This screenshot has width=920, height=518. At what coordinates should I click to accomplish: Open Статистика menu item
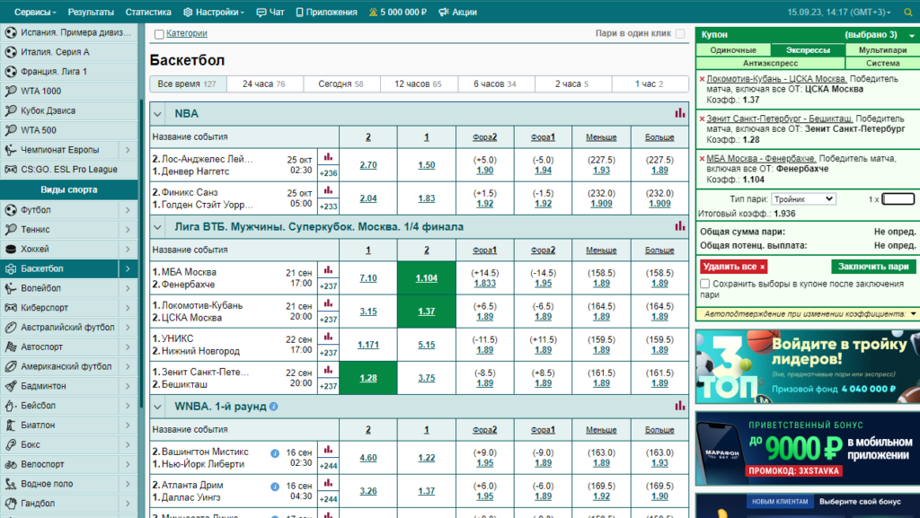click(x=148, y=13)
